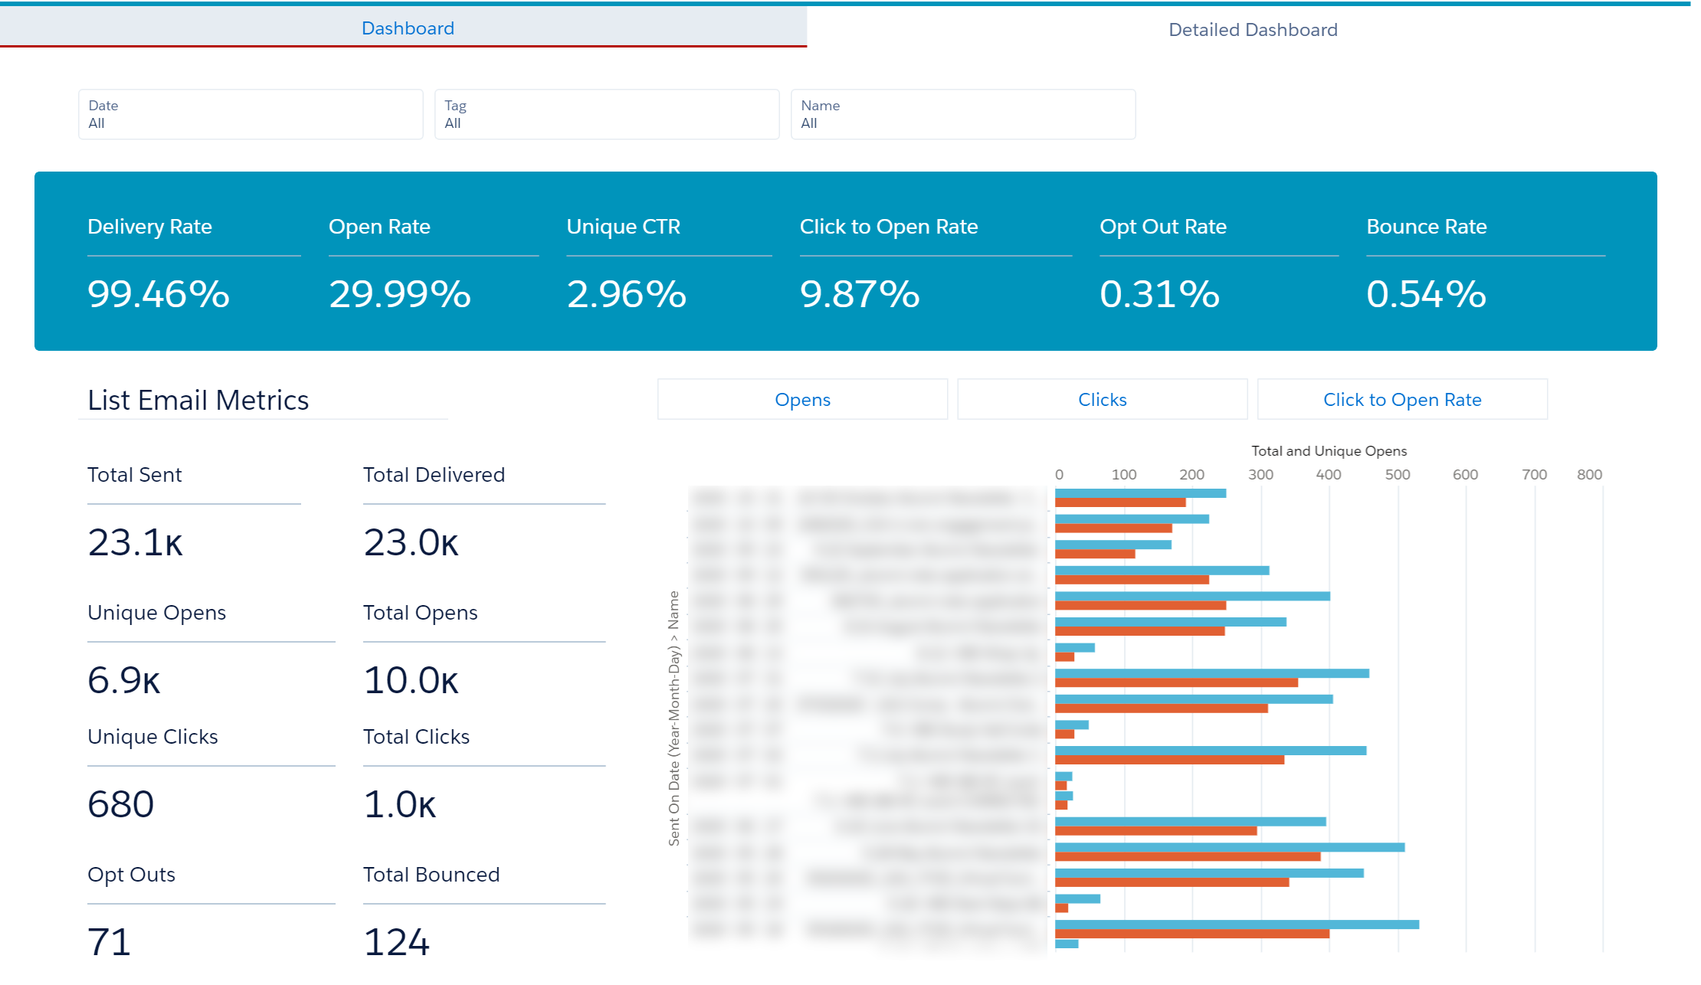Click the Click to Open Rate 9.87% value
Viewport: 1701px width, 985px height.
(x=860, y=294)
